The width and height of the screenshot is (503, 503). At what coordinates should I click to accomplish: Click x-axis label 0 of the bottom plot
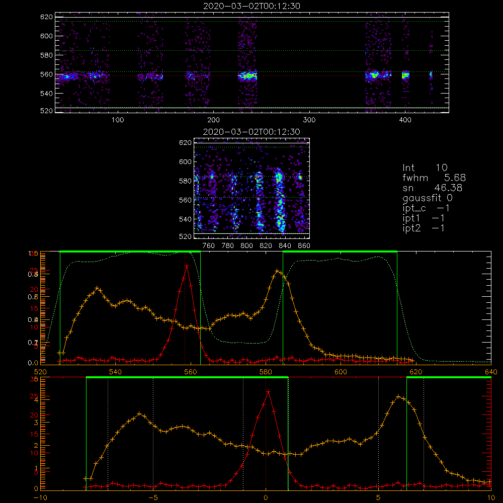point(266,498)
